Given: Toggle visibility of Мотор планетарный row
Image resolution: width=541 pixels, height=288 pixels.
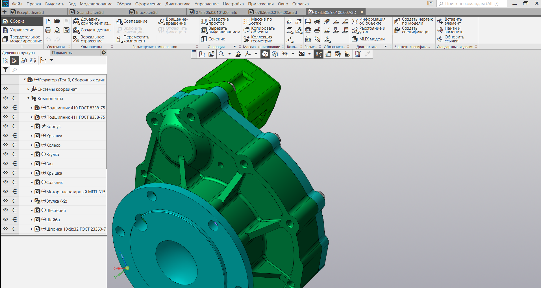Looking at the screenshot, I should tap(5, 191).
